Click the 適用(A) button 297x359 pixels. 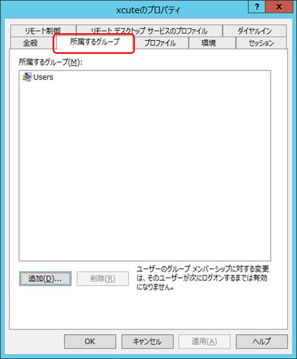tap(204, 341)
